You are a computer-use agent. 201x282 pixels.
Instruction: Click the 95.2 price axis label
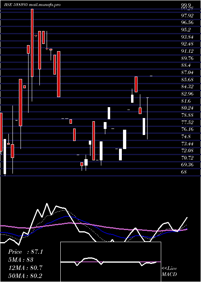[x=186, y=30]
